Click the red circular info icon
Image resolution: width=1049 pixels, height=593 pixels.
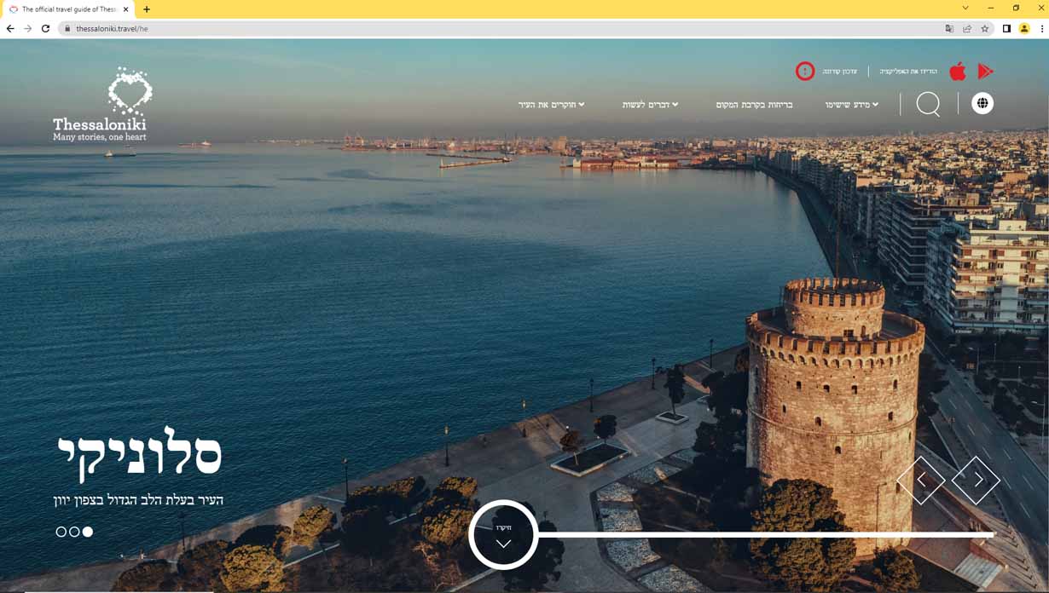[x=805, y=72]
